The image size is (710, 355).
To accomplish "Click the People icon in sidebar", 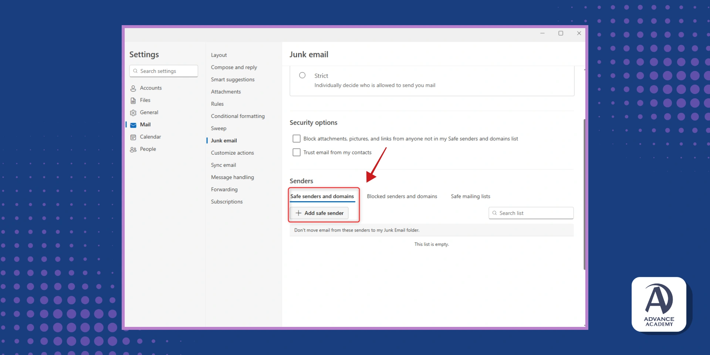I will coord(133,149).
